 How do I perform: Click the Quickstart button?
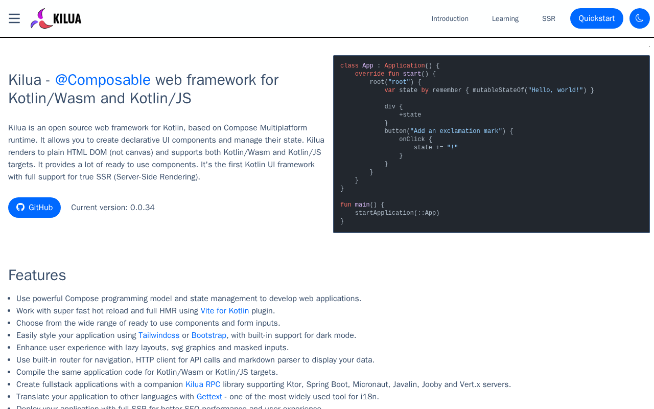click(x=597, y=18)
